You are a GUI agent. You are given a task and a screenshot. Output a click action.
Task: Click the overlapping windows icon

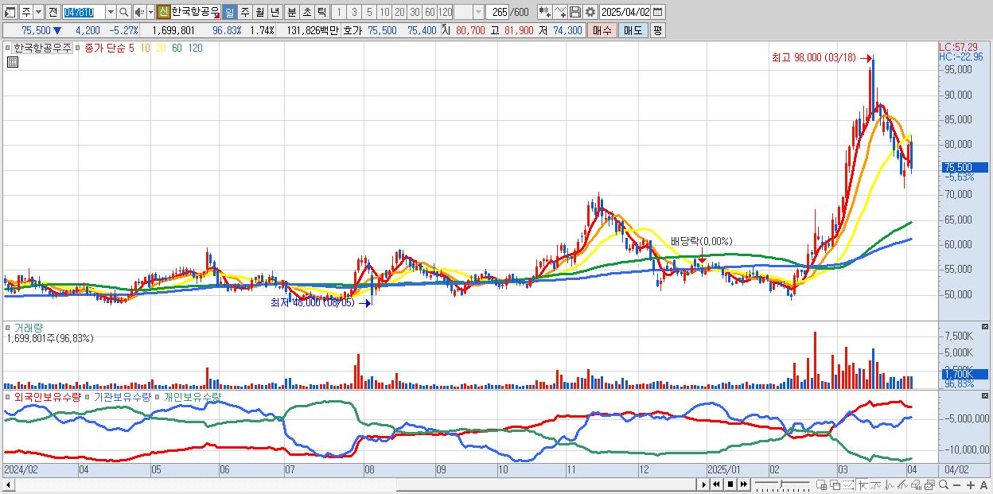pyautogui.click(x=835, y=485)
